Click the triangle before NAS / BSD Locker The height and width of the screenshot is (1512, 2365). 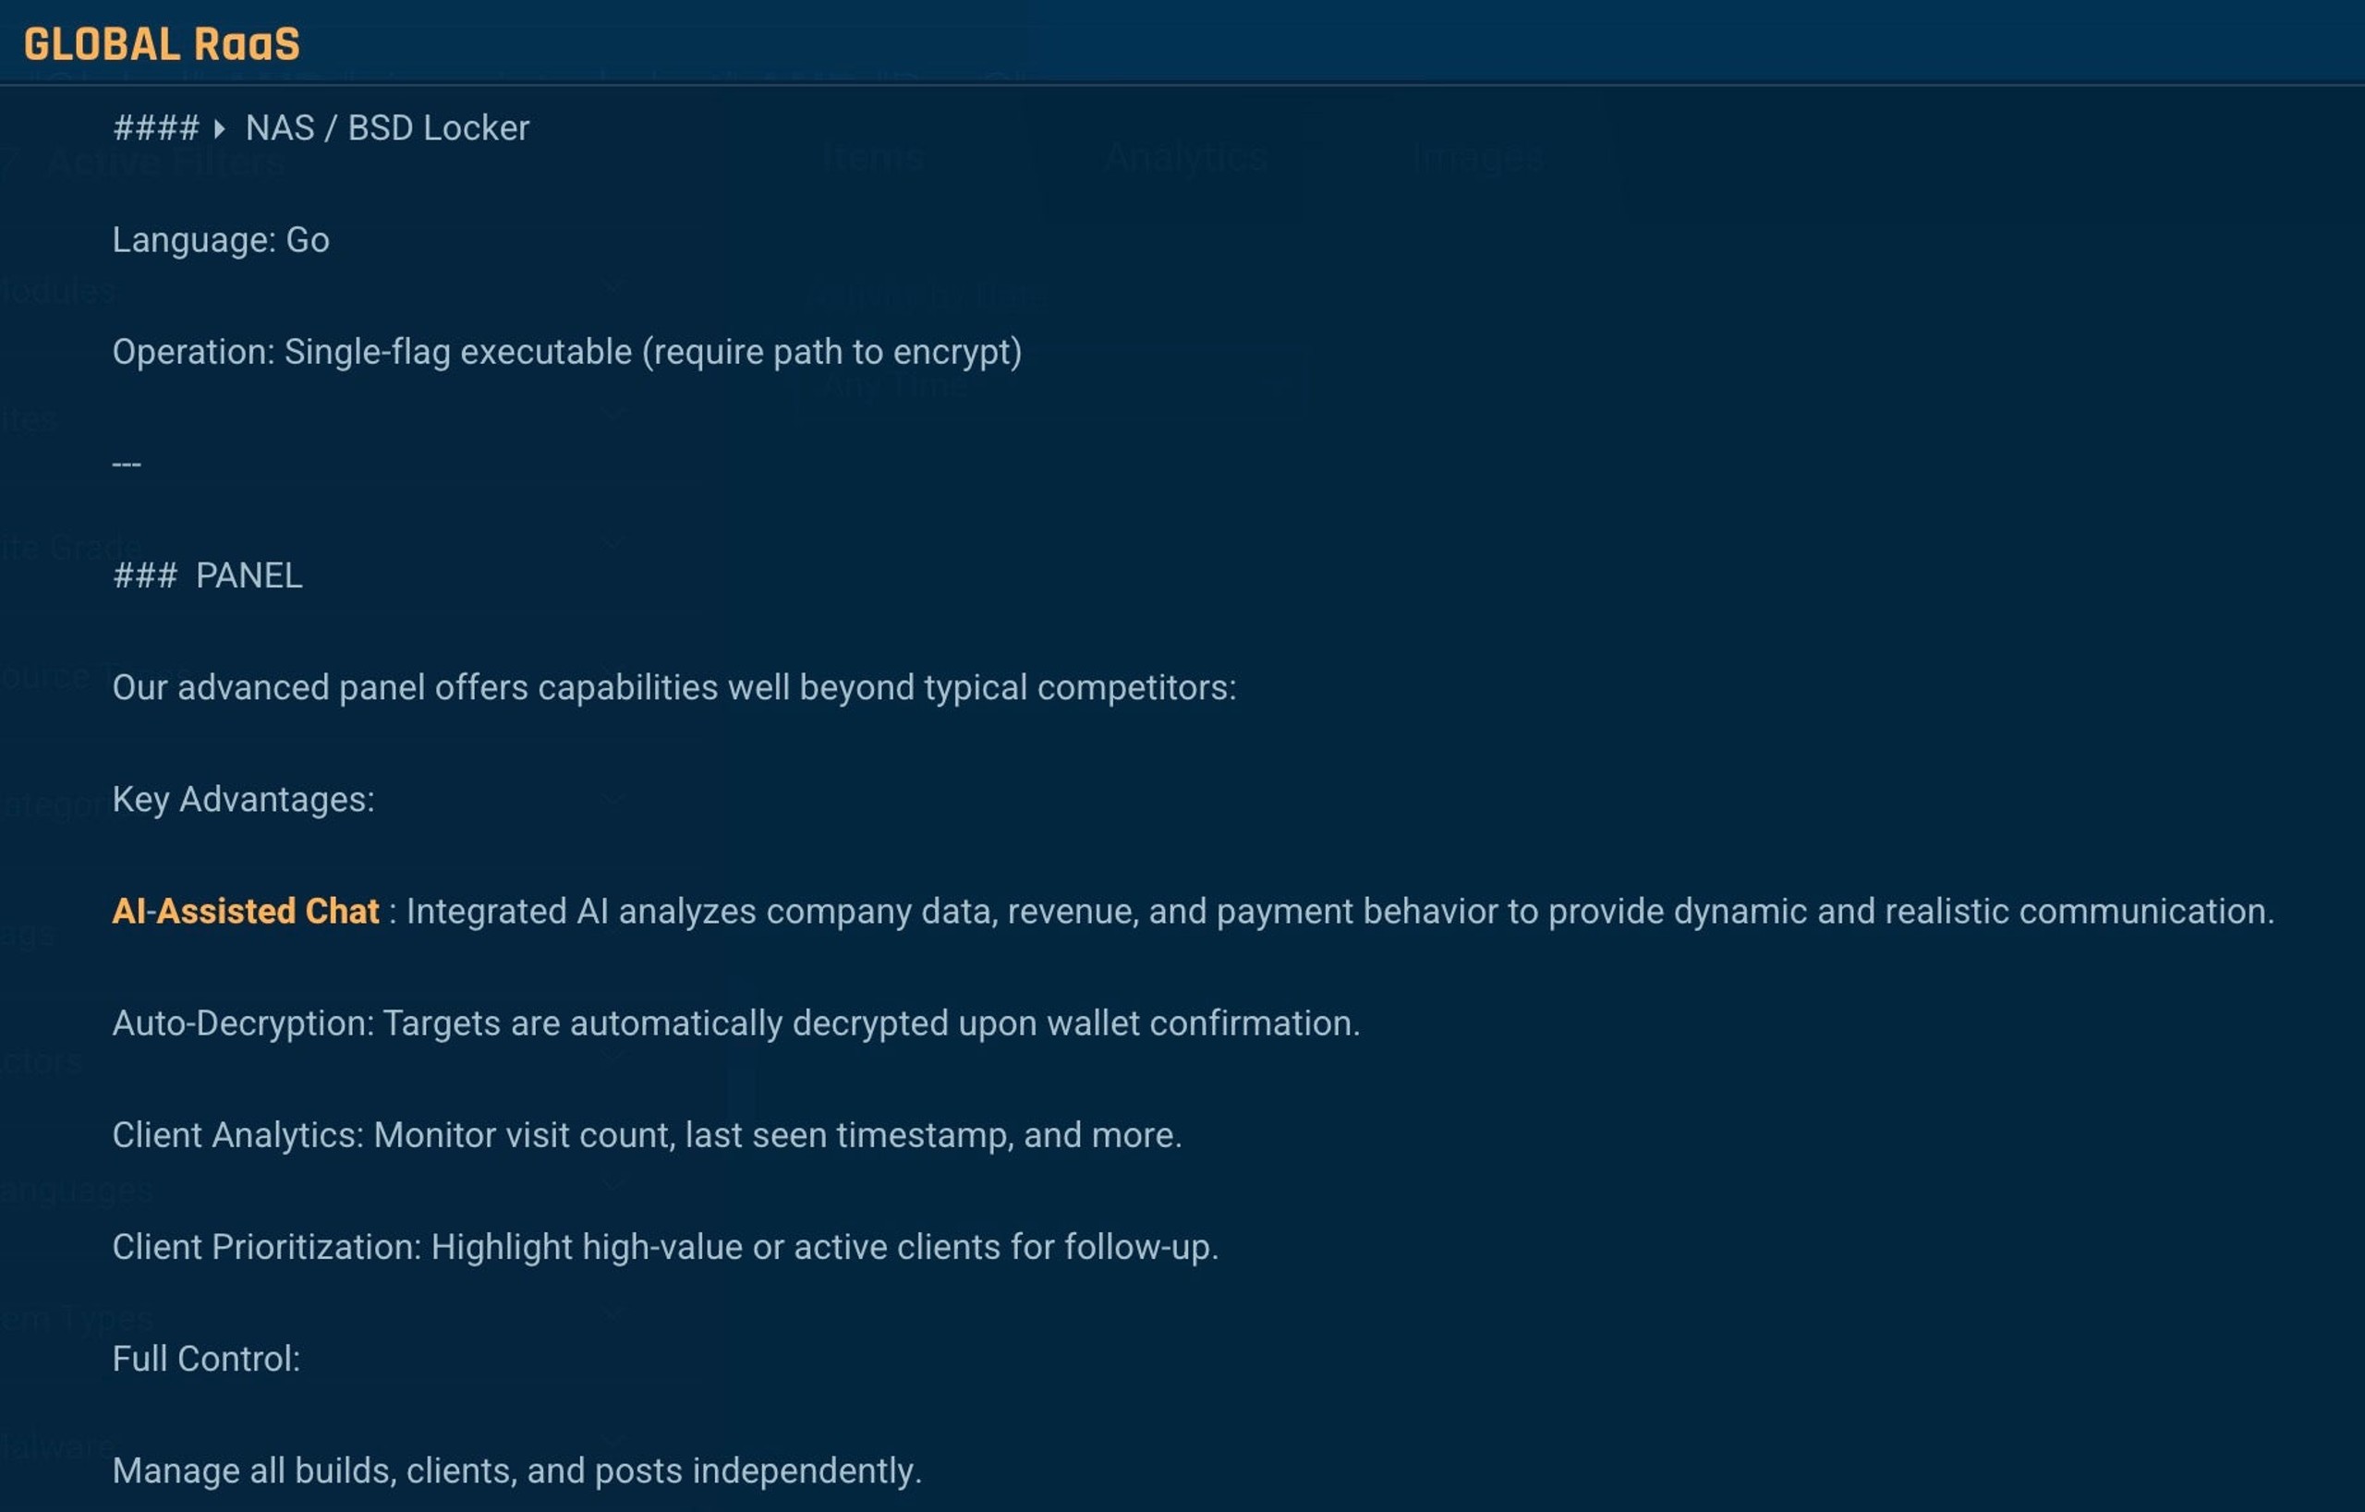click(220, 128)
